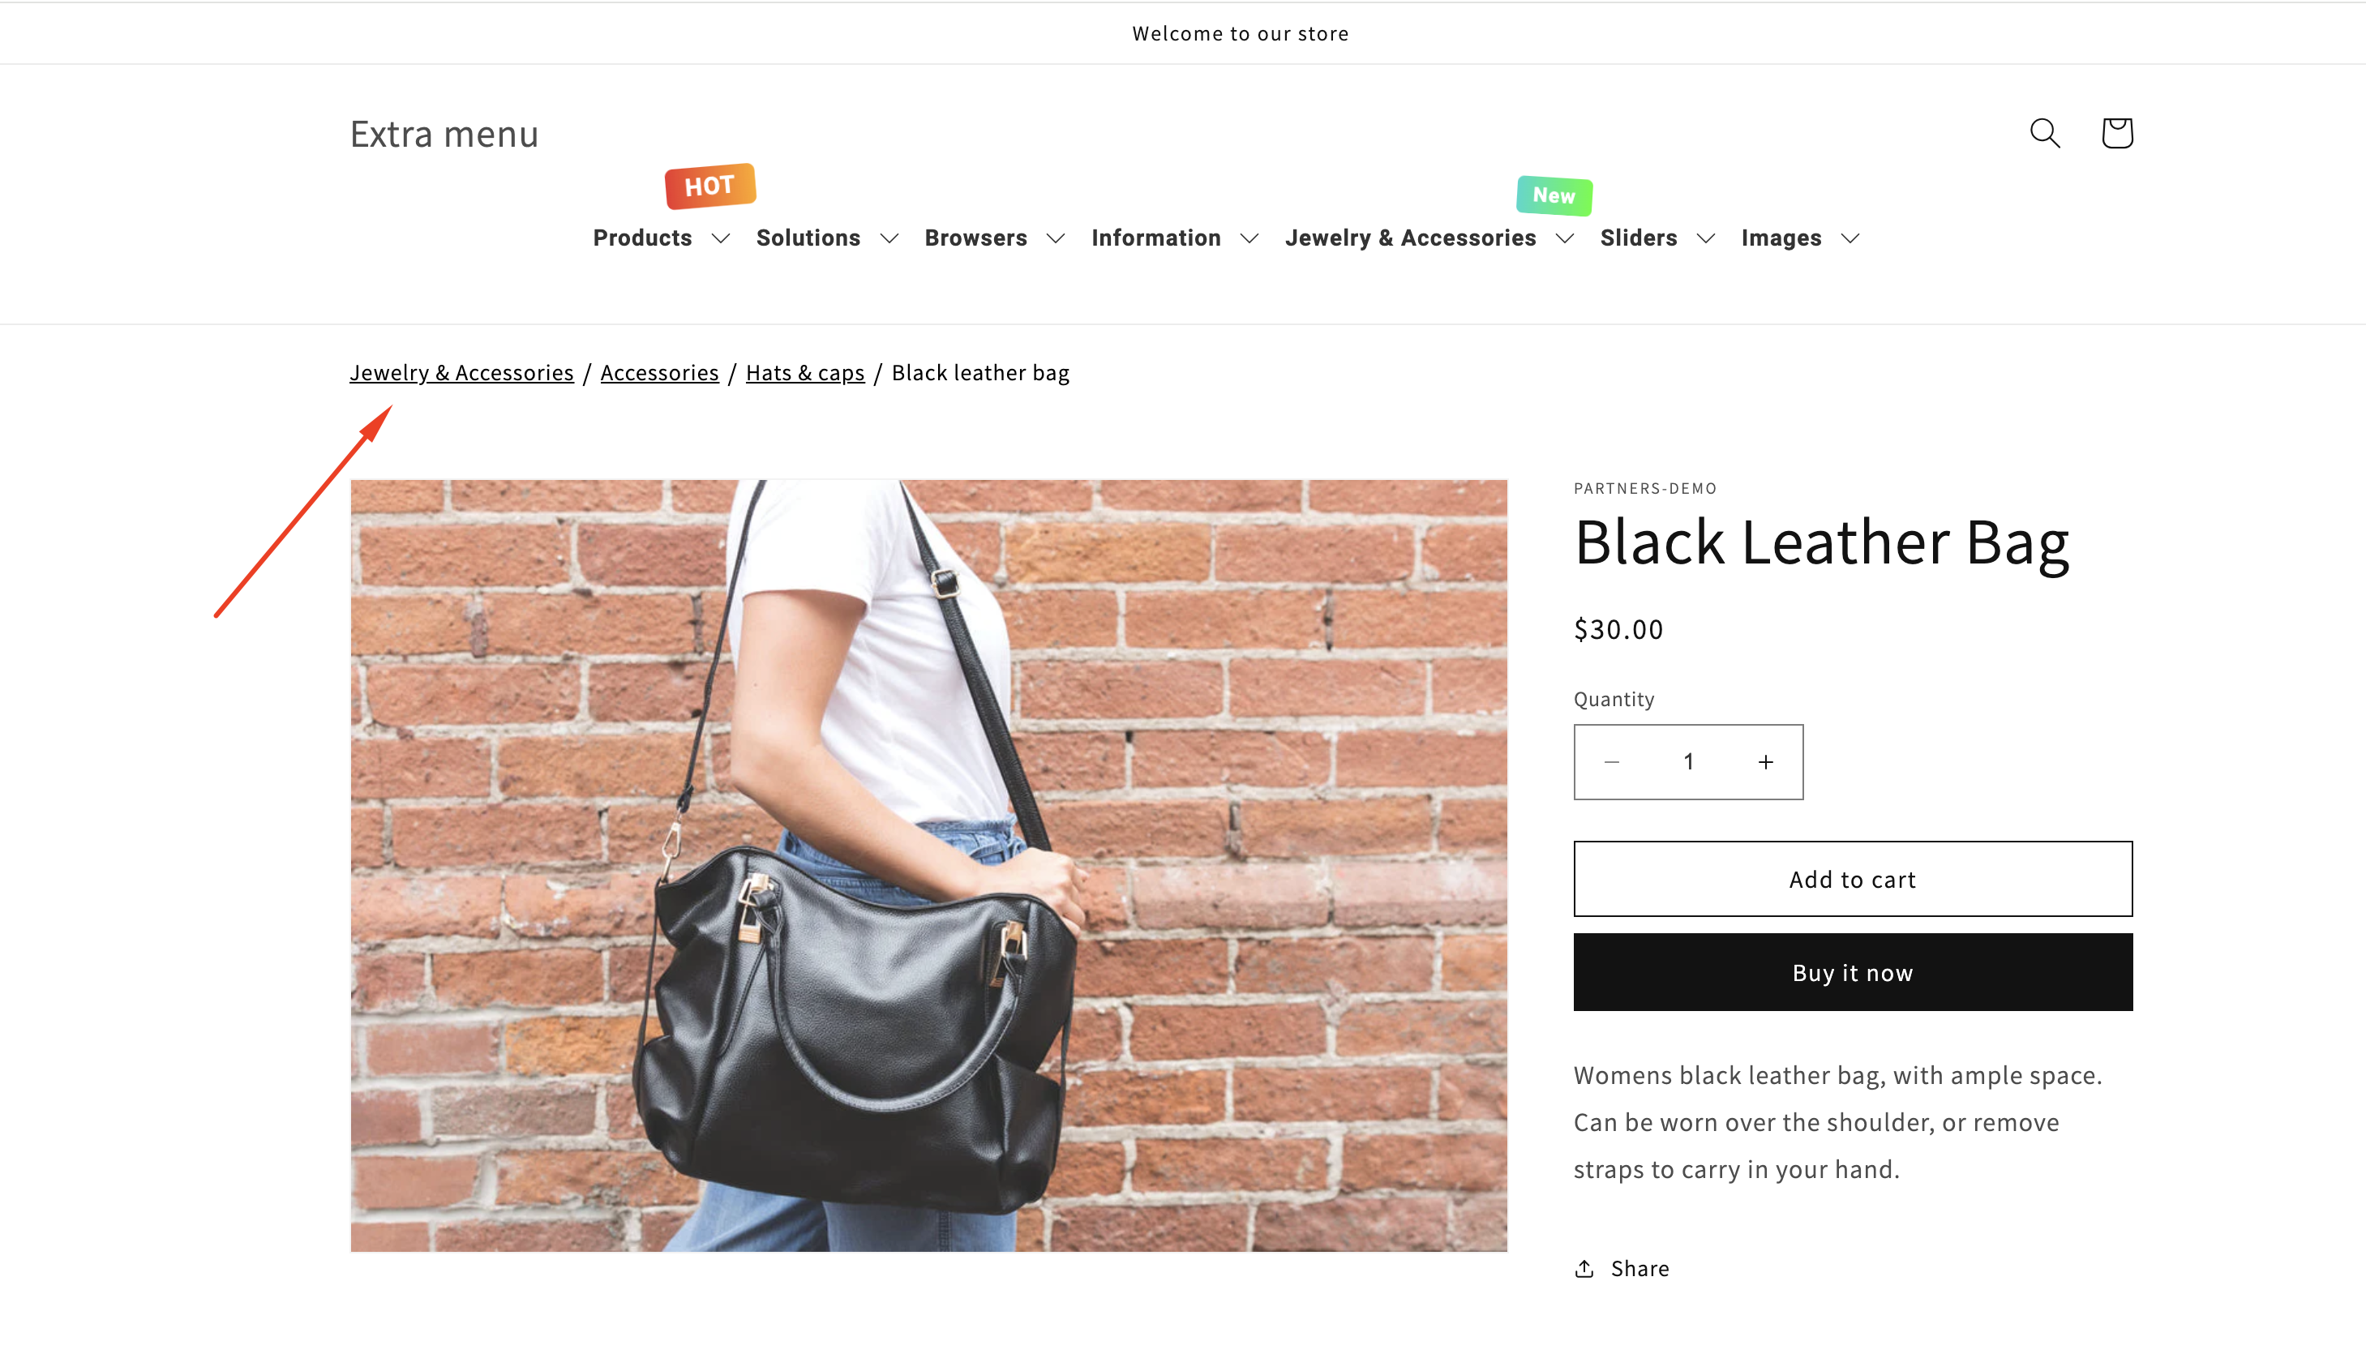The height and width of the screenshot is (1354, 2366).
Task: Click the HOT badge above Products
Action: click(709, 186)
